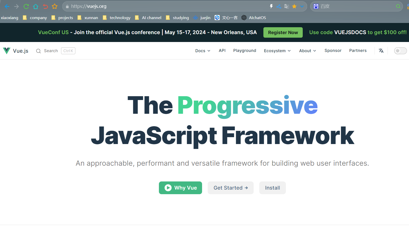Open the xunnan bookmark folder
The width and height of the screenshot is (409, 227).
(x=88, y=18)
